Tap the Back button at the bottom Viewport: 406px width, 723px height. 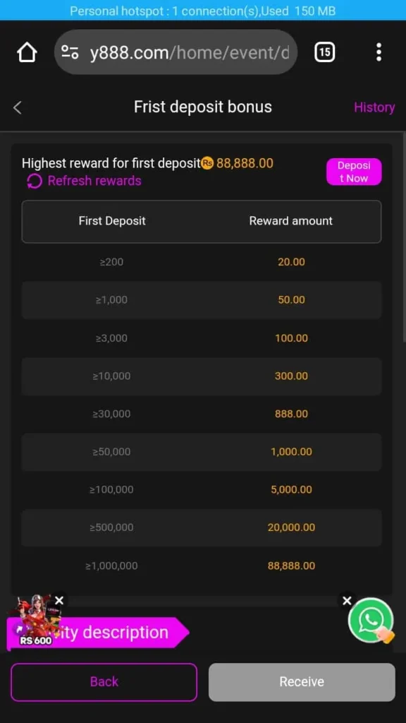coord(104,681)
